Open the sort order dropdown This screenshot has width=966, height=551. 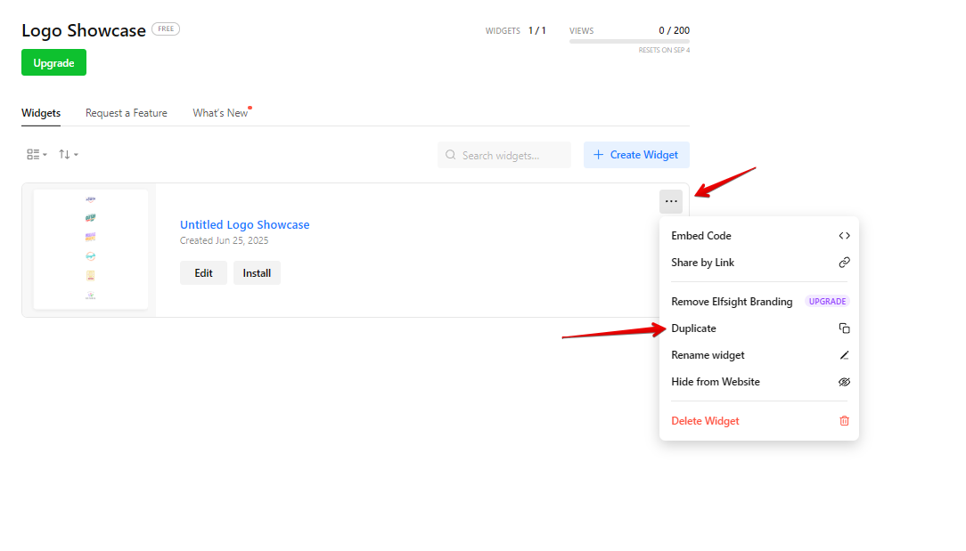(x=68, y=155)
